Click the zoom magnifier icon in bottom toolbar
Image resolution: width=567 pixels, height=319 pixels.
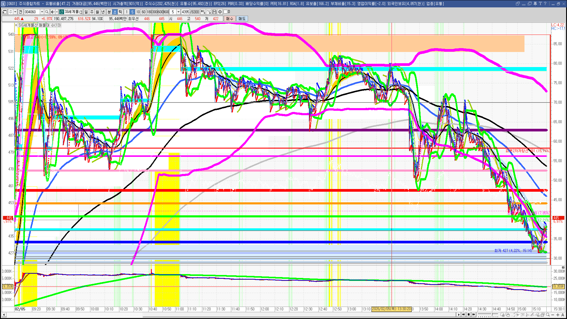pos(548,315)
